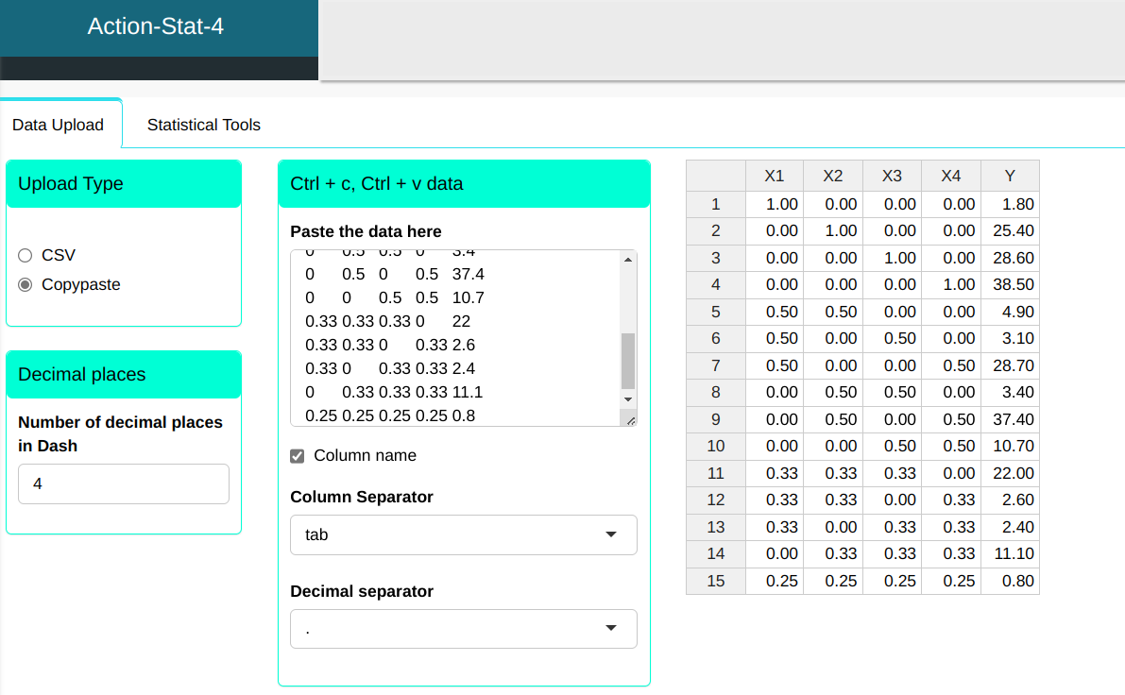1125x695 pixels.
Task: Click the textarea scroll-down arrow
Action: coord(628,399)
